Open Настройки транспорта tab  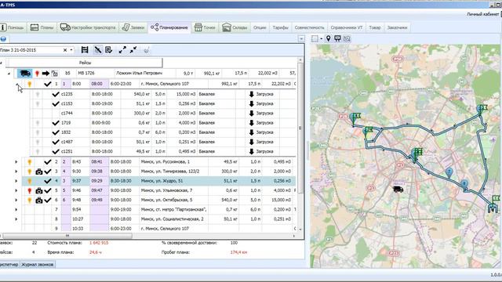pos(88,27)
